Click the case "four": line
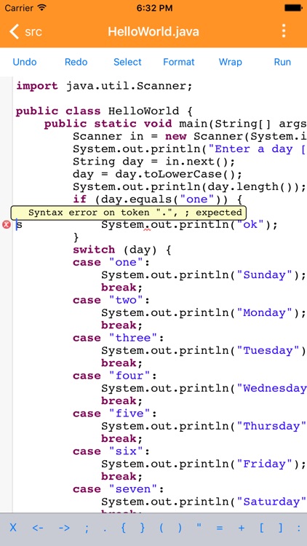The width and height of the screenshot is (307, 546). 115,376
